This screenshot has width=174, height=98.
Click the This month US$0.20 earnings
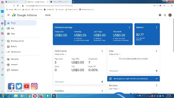tap(119, 35)
